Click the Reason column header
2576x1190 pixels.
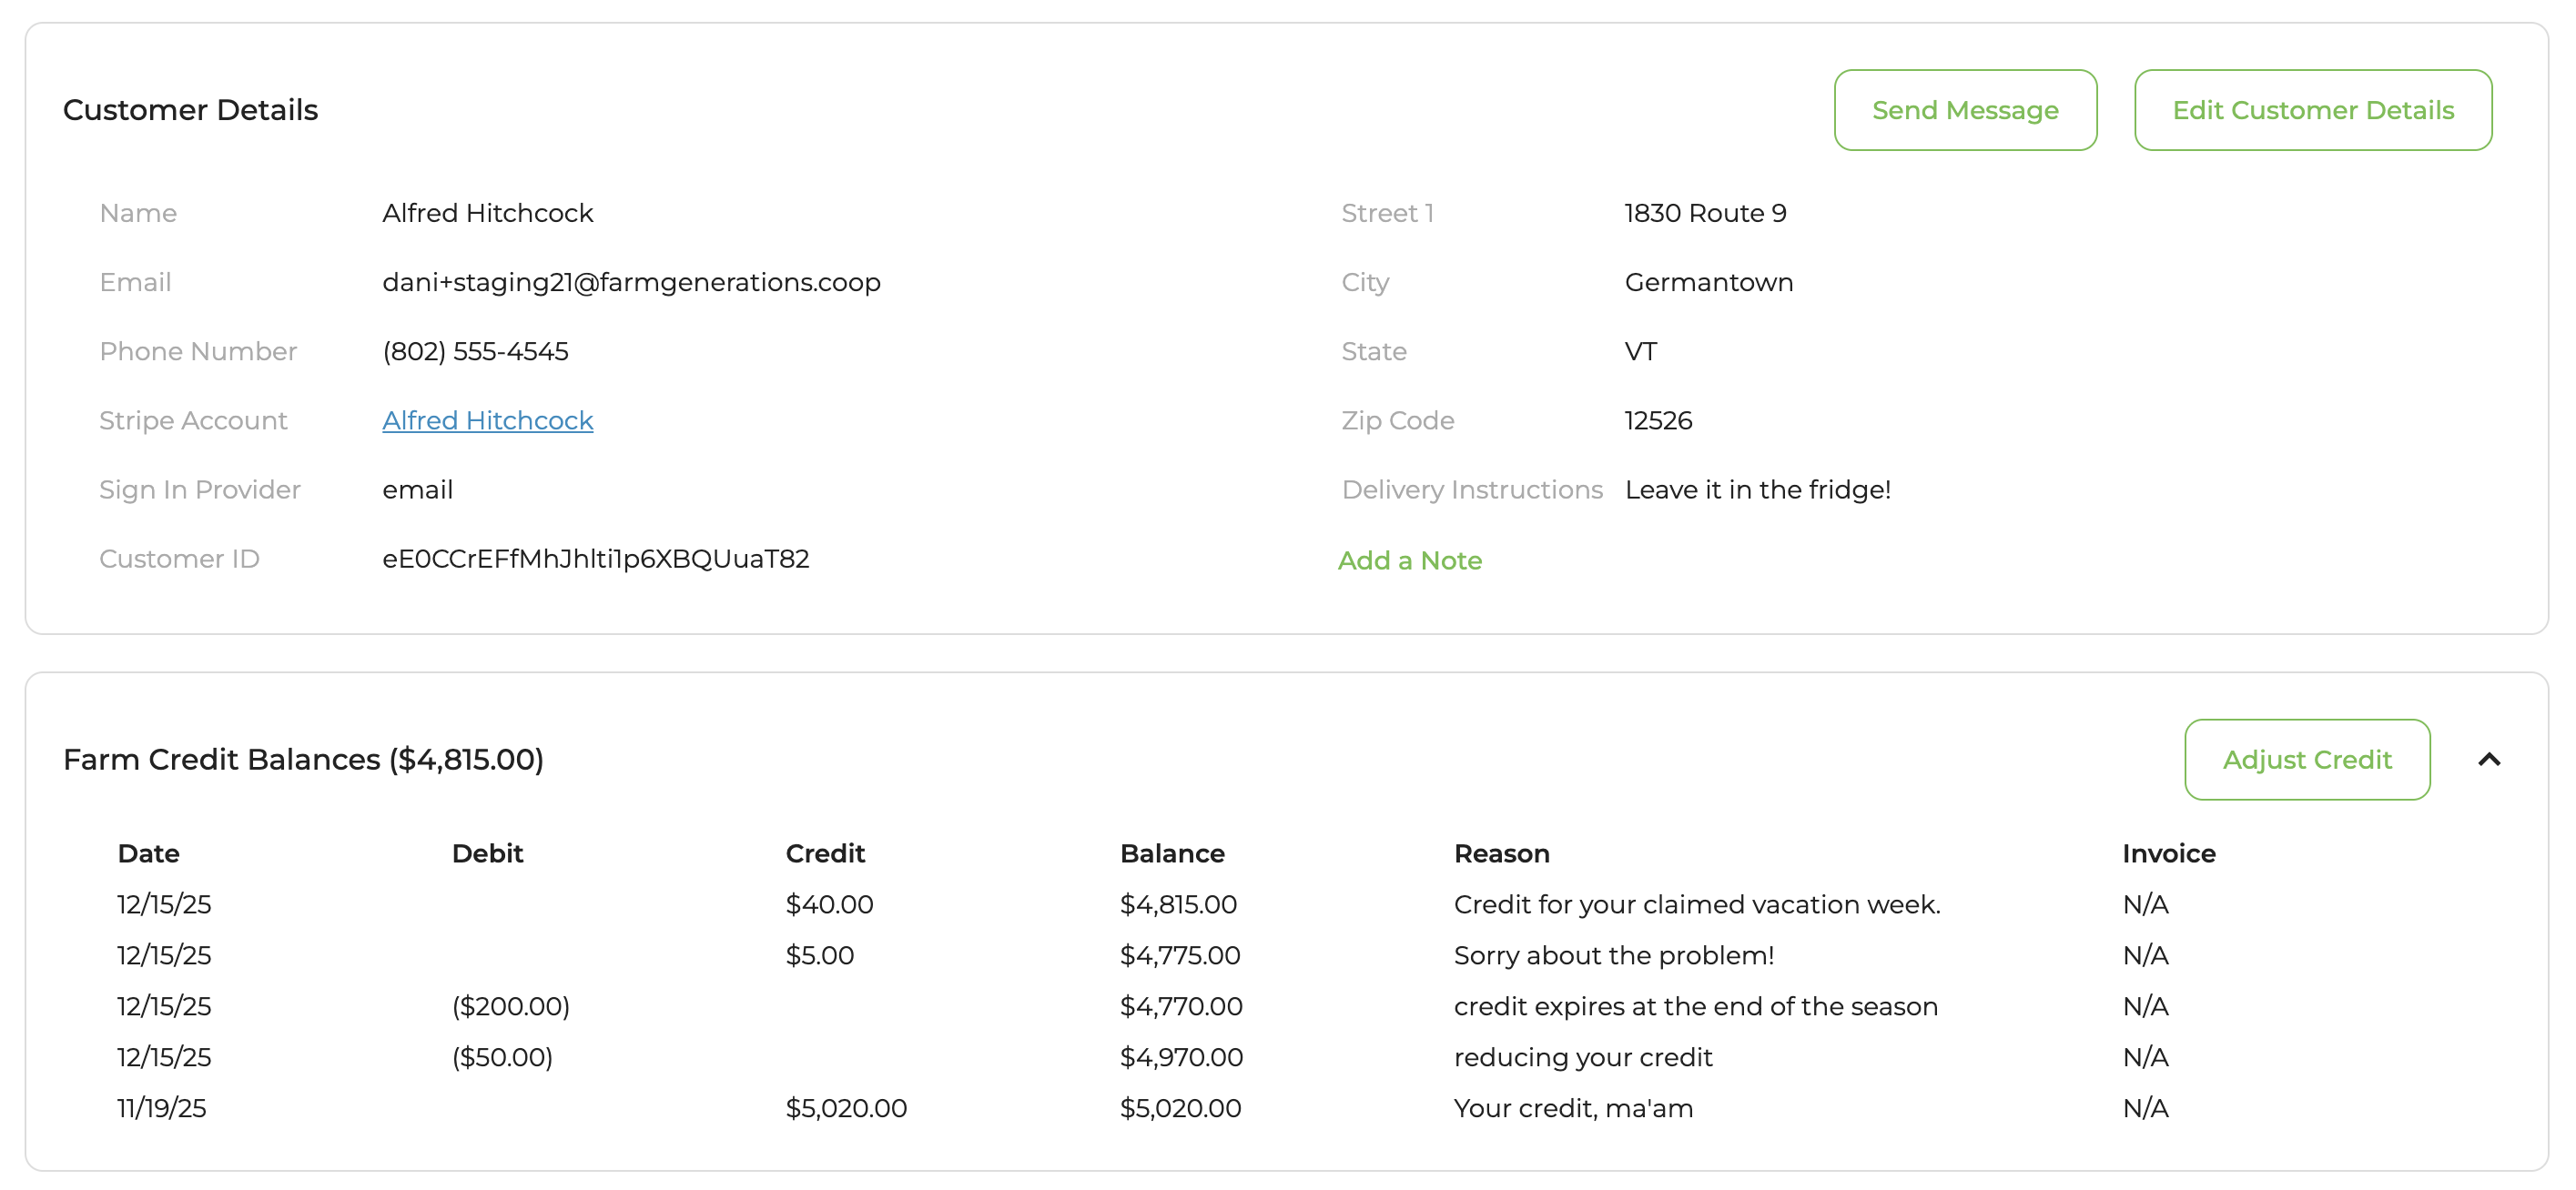click(1500, 853)
